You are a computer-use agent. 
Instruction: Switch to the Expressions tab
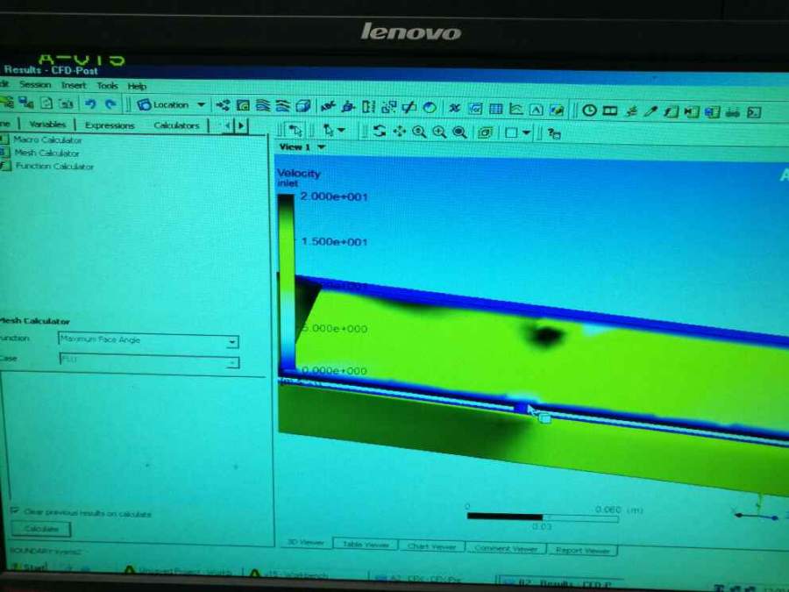[x=110, y=125]
